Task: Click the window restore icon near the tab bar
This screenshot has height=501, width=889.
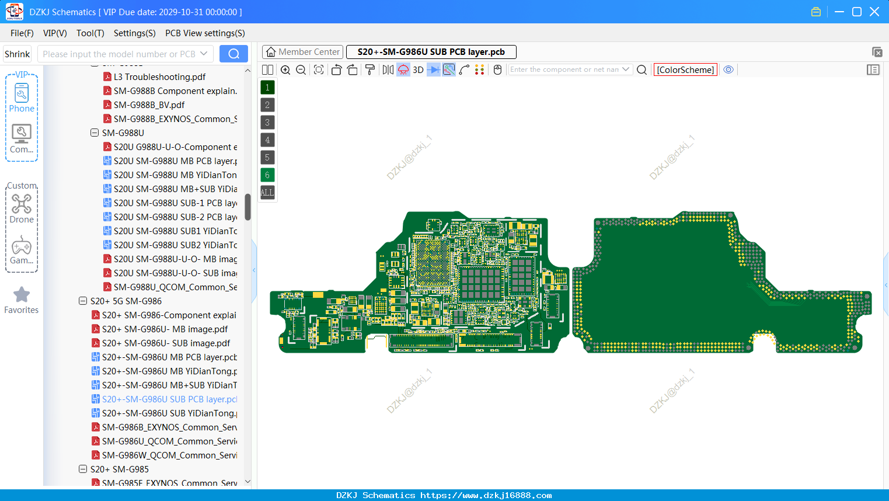Action: [877, 52]
